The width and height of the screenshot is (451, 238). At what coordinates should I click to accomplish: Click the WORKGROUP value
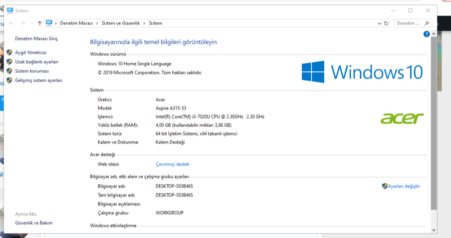point(169,213)
